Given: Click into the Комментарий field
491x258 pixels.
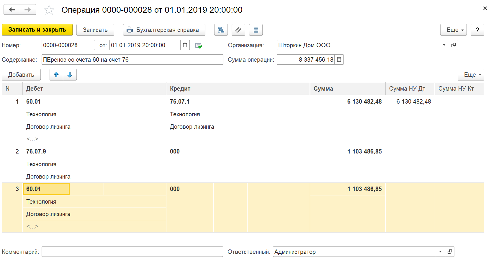Looking at the screenshot, I should pos(132,252).
